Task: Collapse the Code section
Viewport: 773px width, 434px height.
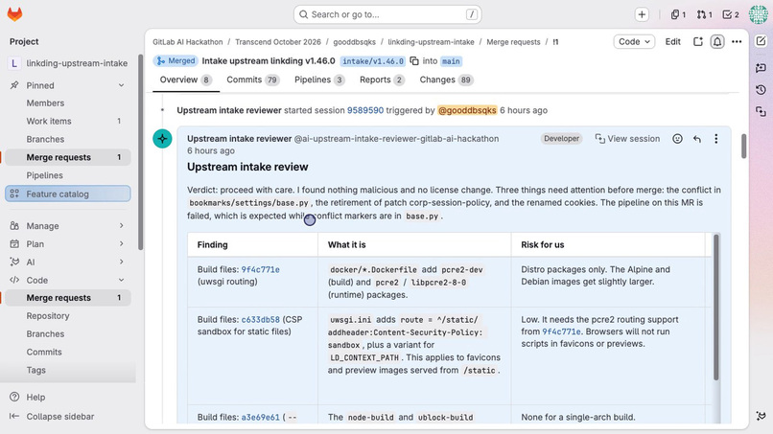Action: coord(68,280)
